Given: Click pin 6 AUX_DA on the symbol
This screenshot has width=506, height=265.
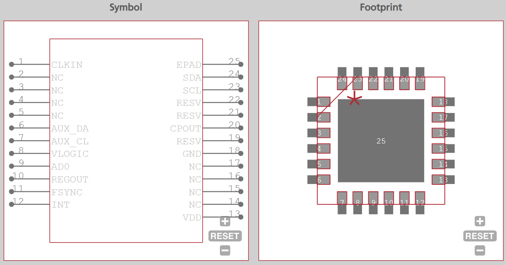Looking at the screenshot, I should (x=70, y=128).
